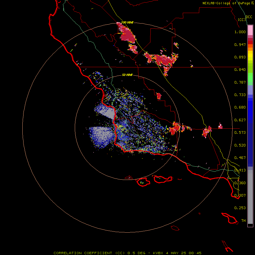The width and height of the screenshot is (255, 255).
Task: Pick the 0.307 scale label
Action: (x=240, y=195)
